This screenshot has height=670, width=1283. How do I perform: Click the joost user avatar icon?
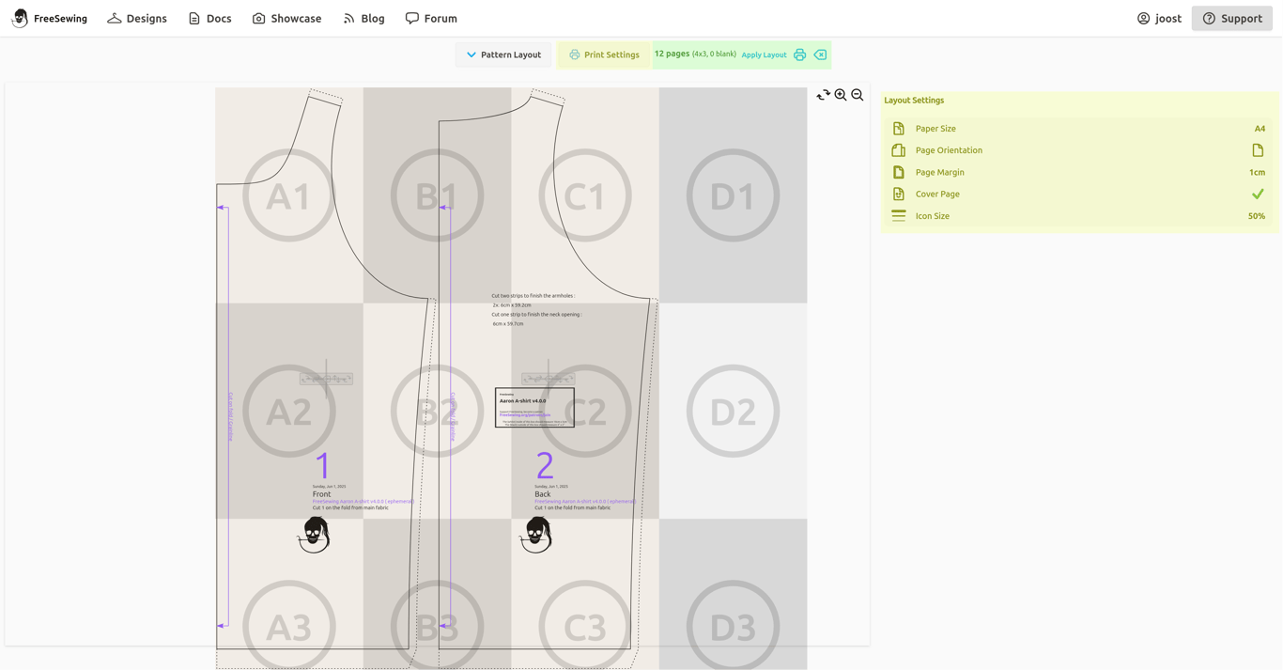(1143, 18)
